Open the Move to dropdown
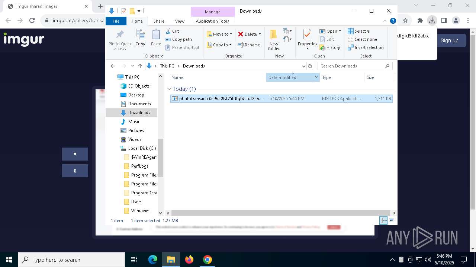 coord(219,34)
